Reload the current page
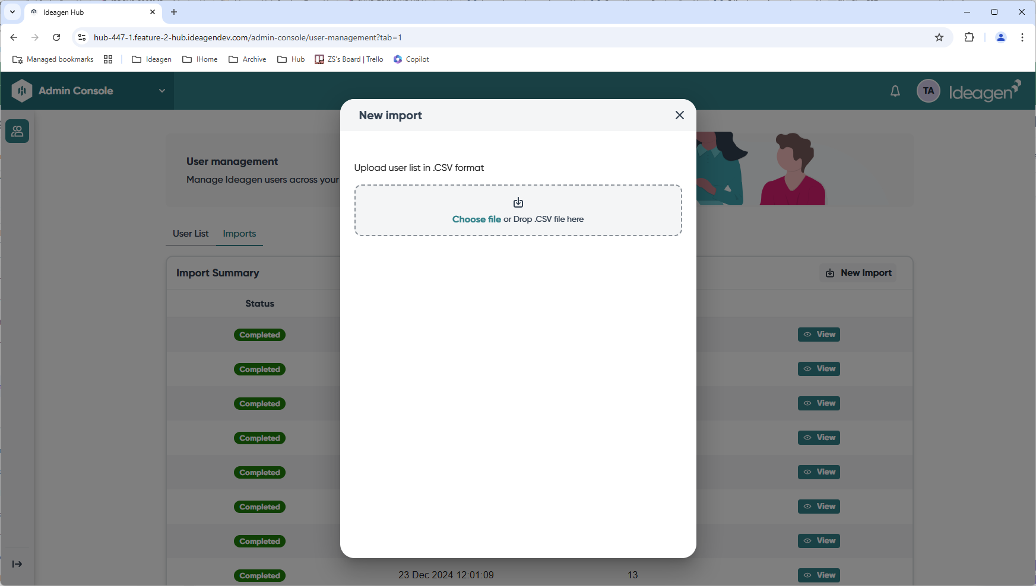This screenshot has width=1036, height=586. click(56, 37)
